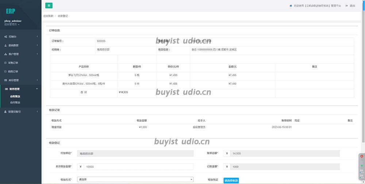Click the page vertical scrollbar
This screenshot has width=365, height=184.
[362, 91]
